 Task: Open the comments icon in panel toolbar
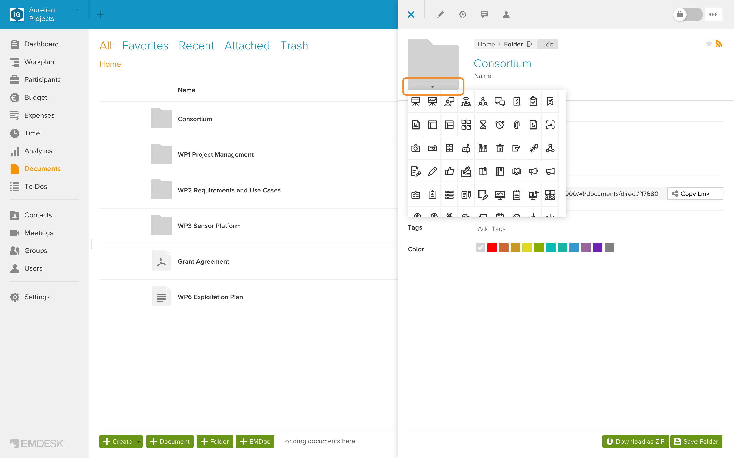(x=484, y=15)
